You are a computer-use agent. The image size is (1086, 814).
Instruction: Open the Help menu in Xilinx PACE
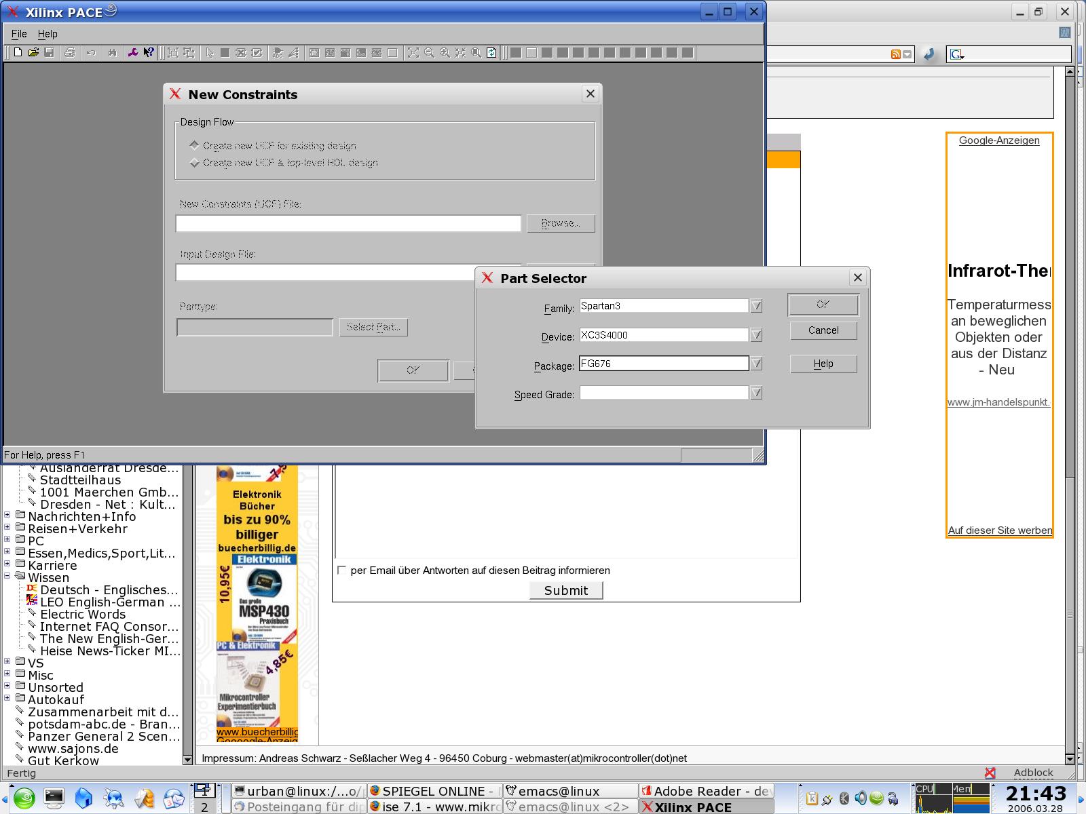point(48,34)
